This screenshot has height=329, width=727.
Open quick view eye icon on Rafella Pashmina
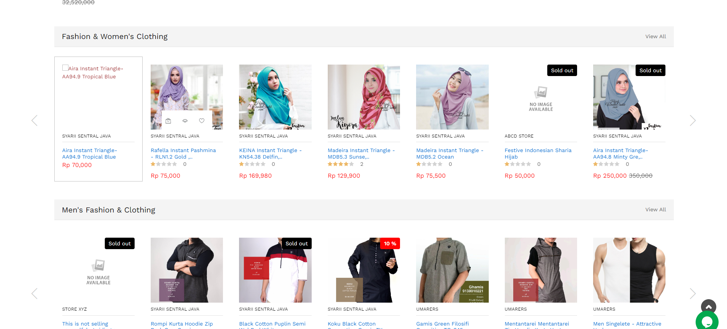185,121
